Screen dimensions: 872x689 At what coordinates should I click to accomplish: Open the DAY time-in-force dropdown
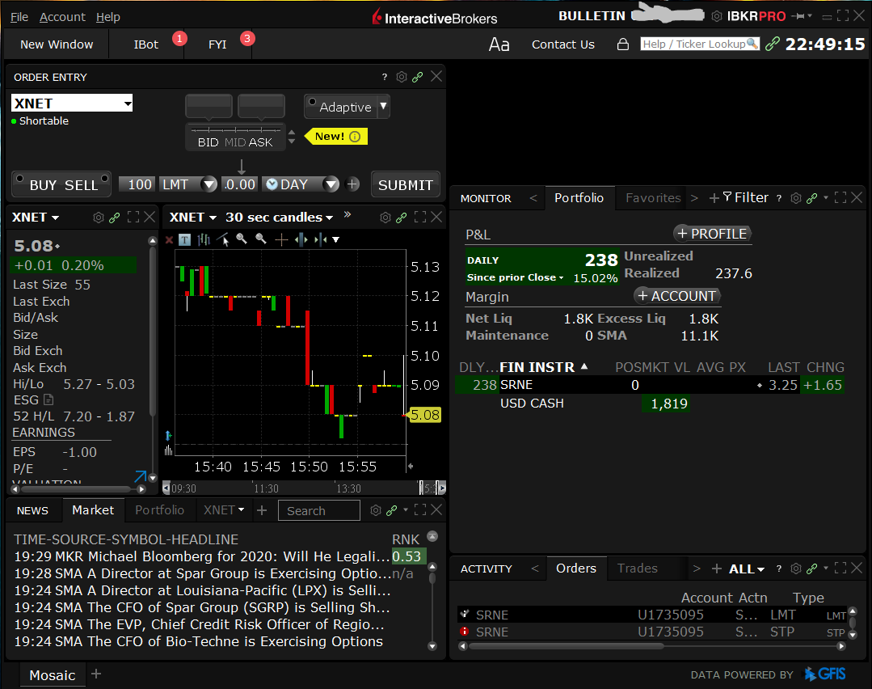coord(331,184)
